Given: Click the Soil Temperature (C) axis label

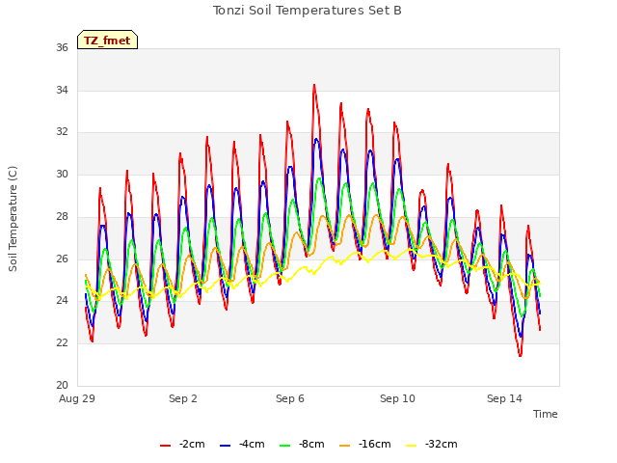Looking at the screenshot, I should click(x=13, y=219).
